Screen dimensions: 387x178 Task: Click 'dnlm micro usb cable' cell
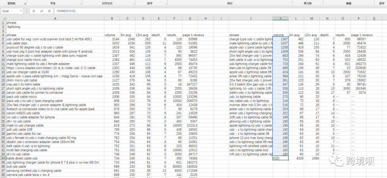55,80
